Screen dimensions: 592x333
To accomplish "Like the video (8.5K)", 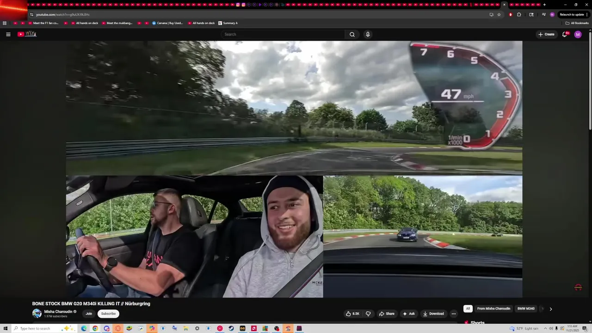I will (x=352, y=314).
